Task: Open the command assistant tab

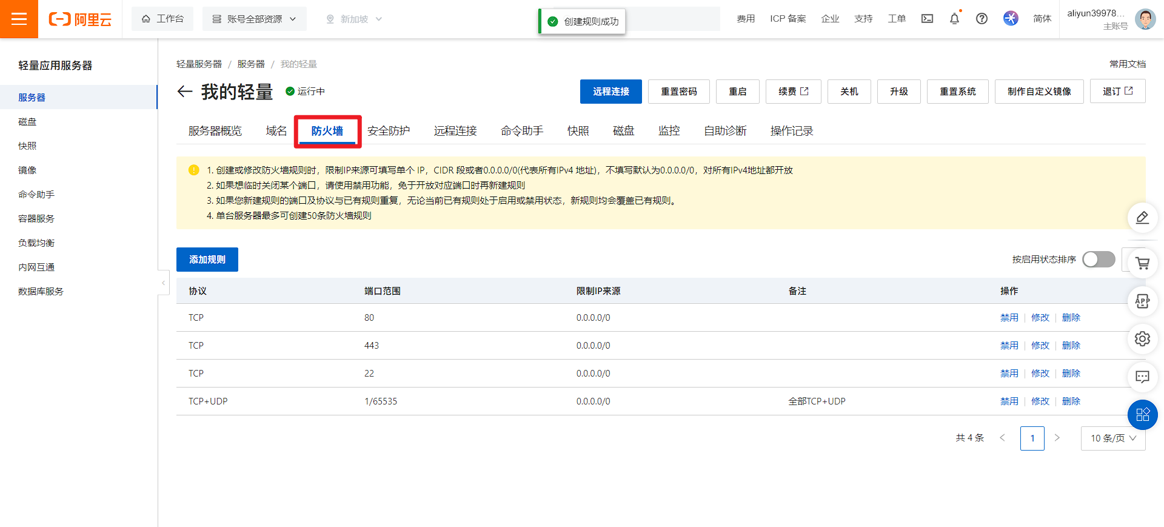Action: [x=522, y=131]
